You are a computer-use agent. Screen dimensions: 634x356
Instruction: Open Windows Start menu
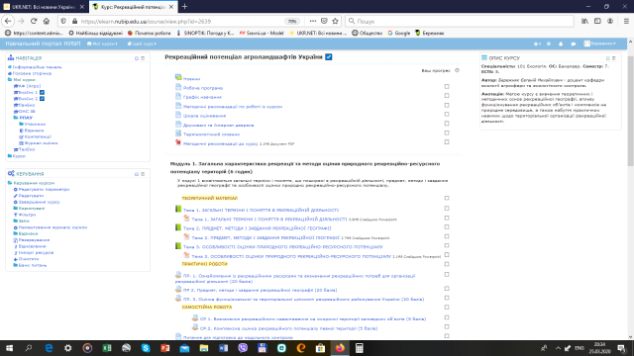tap(9, 348)
